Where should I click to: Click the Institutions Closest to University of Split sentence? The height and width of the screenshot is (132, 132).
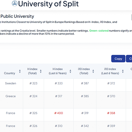[59, 22]
